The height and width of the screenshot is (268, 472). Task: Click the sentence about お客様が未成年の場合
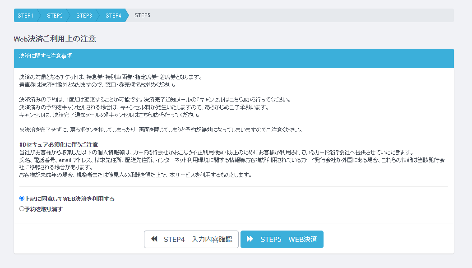(135, 175)
